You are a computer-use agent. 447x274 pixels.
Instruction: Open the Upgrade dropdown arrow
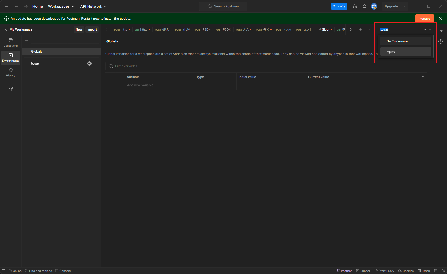click(x=405, y=6)
